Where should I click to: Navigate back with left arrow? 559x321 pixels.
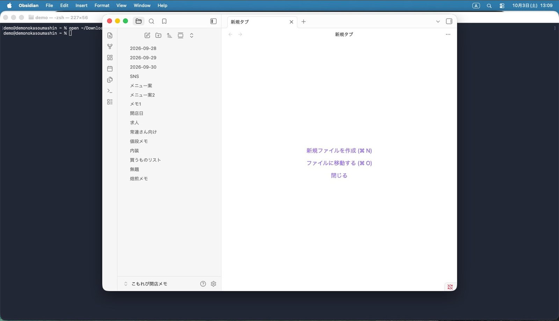click(230, 34)
